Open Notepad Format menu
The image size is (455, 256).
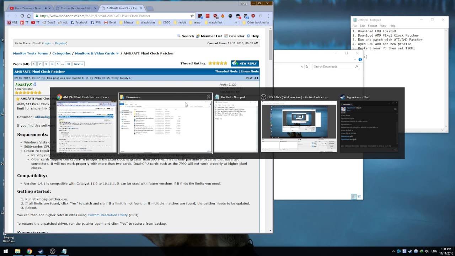[373, 26]
